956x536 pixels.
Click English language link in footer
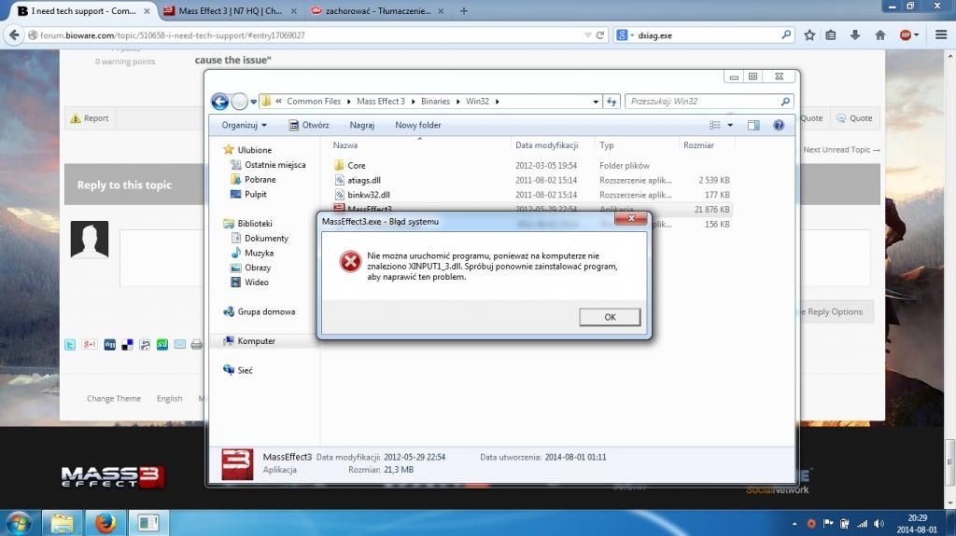coord(170,398)
